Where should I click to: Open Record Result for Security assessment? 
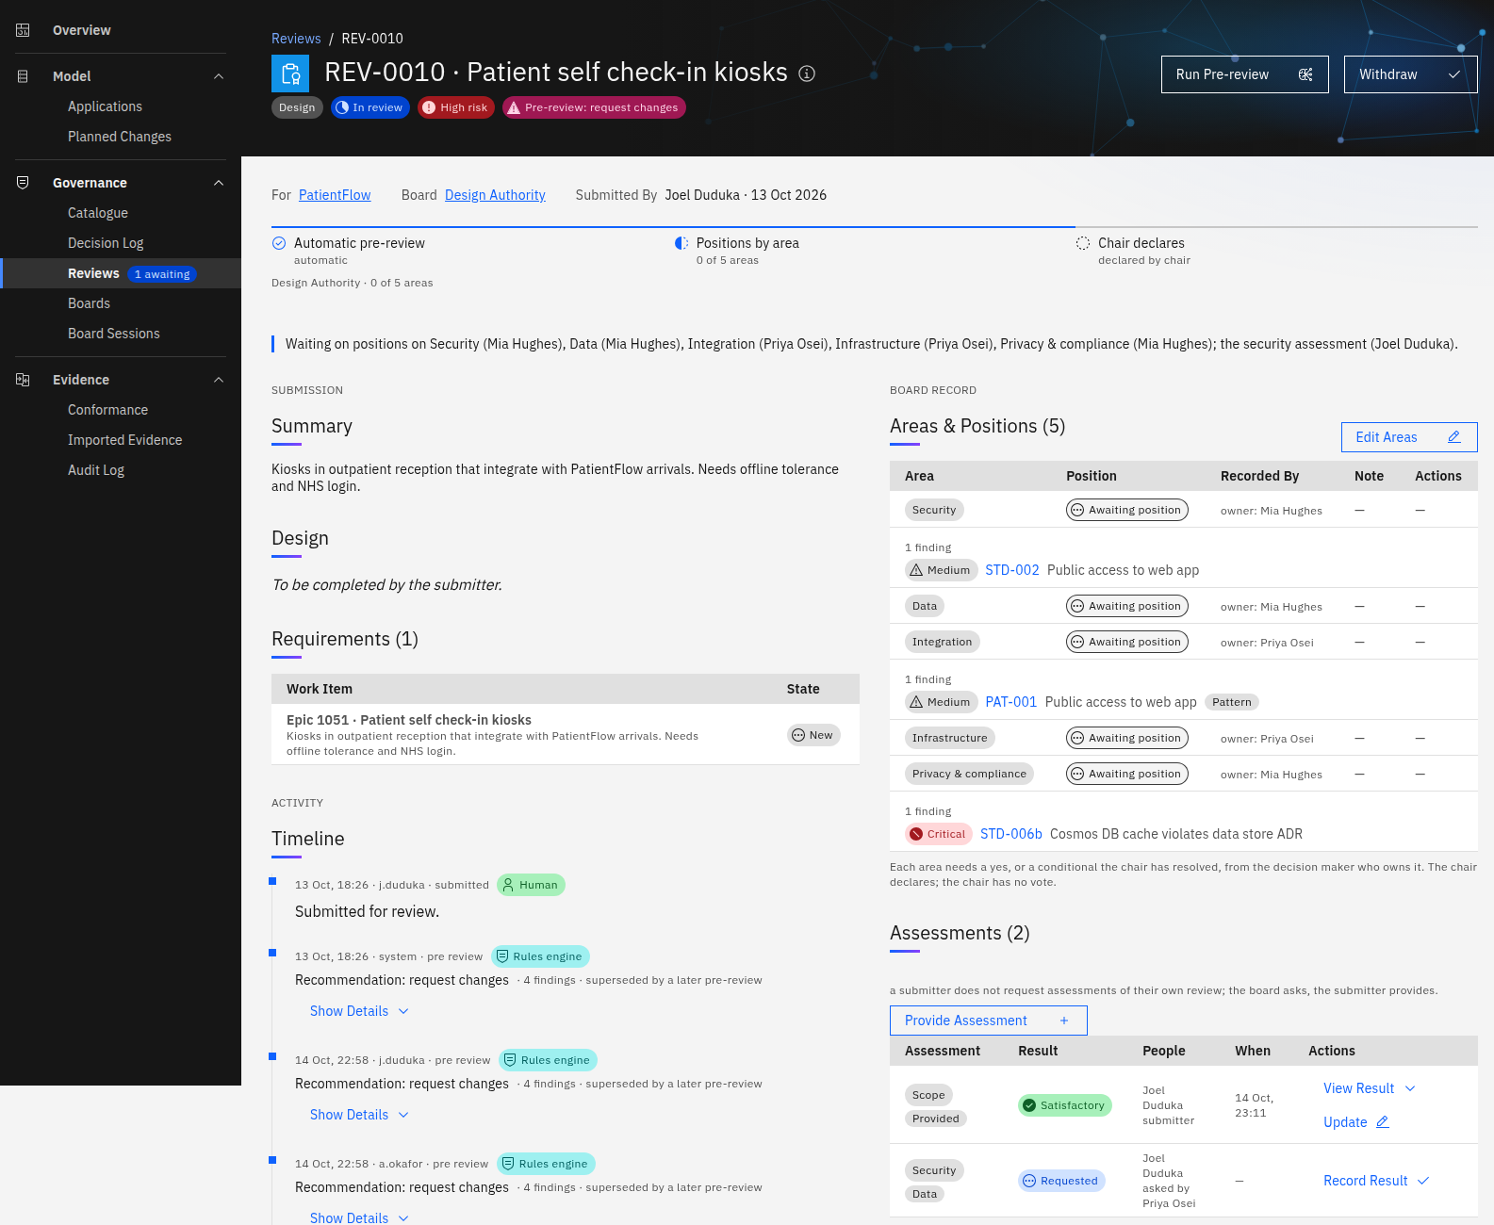coord(1376,1181)
